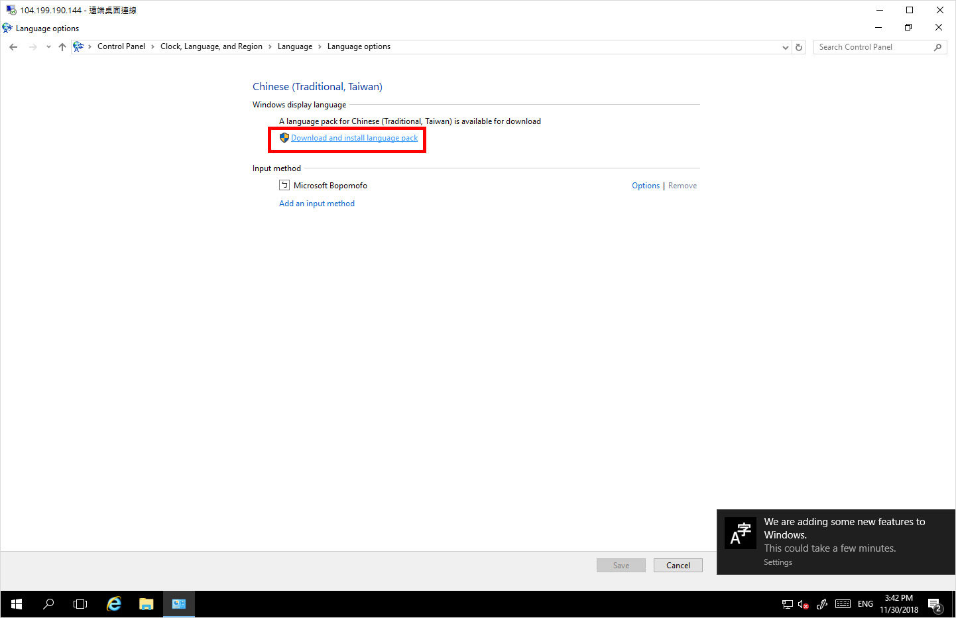Click the Cancel button
The width and height of the screenshot is (956, 618).
[678, 566]
